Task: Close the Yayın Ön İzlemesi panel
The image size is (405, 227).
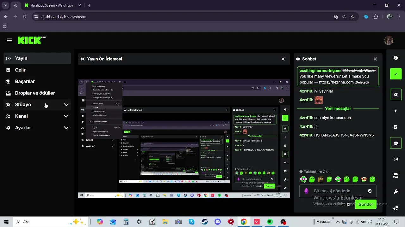Action: pyautogui.click(x=283, y=59)
